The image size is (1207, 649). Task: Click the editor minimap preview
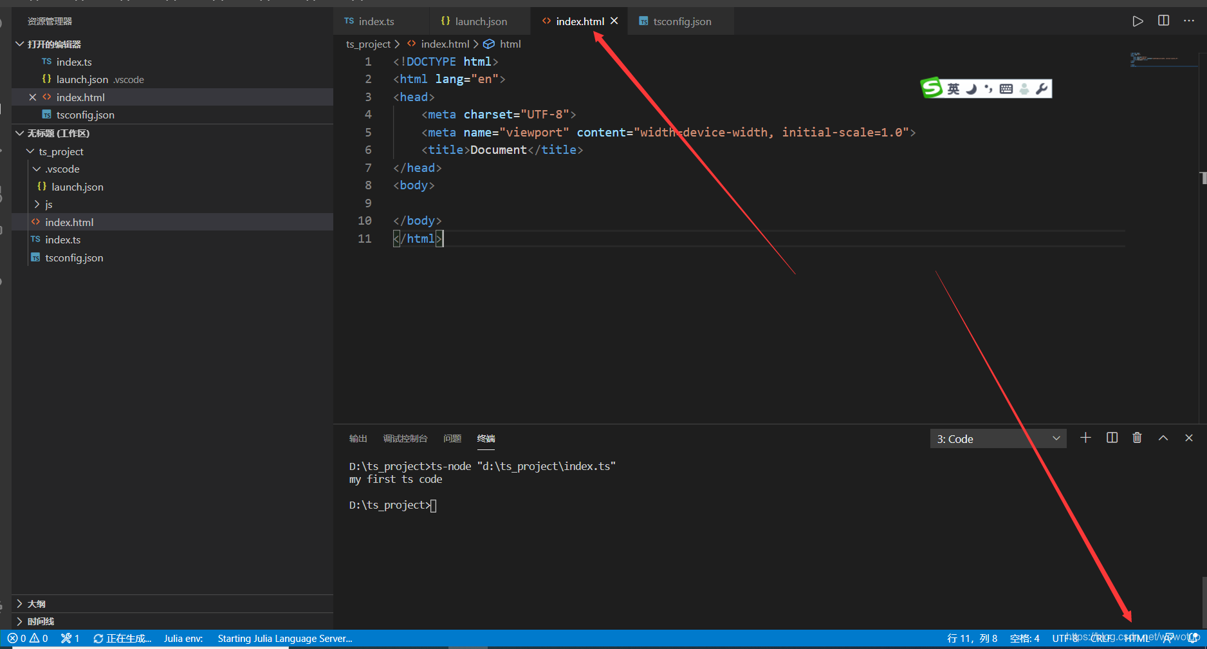tap(1163, 59)
